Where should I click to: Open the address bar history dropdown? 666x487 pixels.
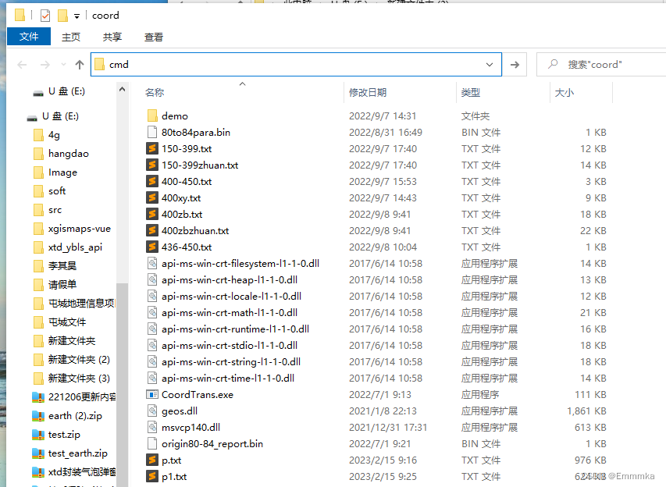pos(489,65)
